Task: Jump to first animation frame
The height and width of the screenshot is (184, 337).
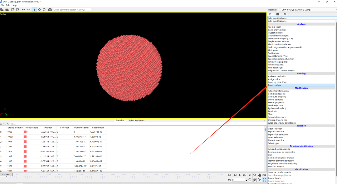Action: [x=229, y=175]
